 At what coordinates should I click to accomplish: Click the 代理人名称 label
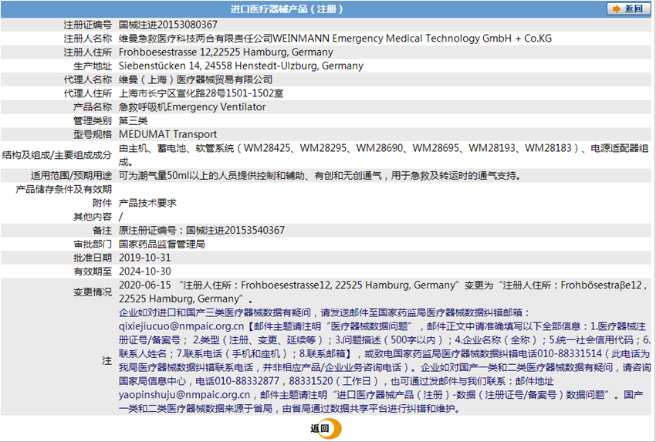pos(88,79)
